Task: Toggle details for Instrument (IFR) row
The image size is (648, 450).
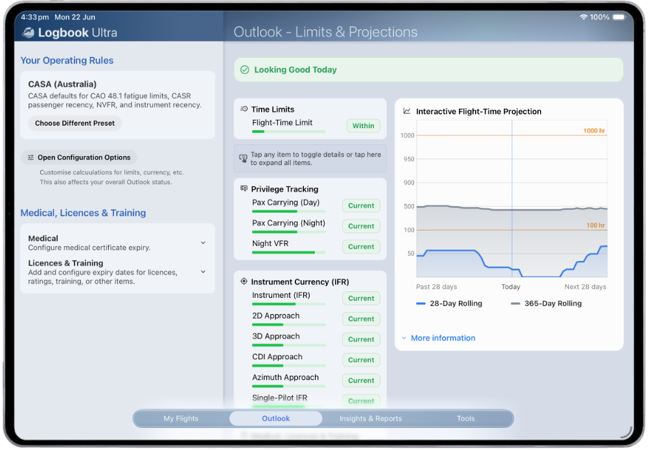Action: point(311,298)
